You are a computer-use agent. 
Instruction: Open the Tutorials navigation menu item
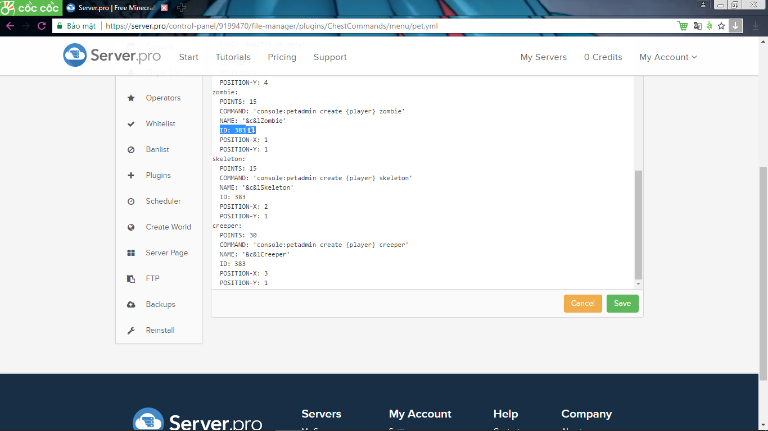[233, 57]
